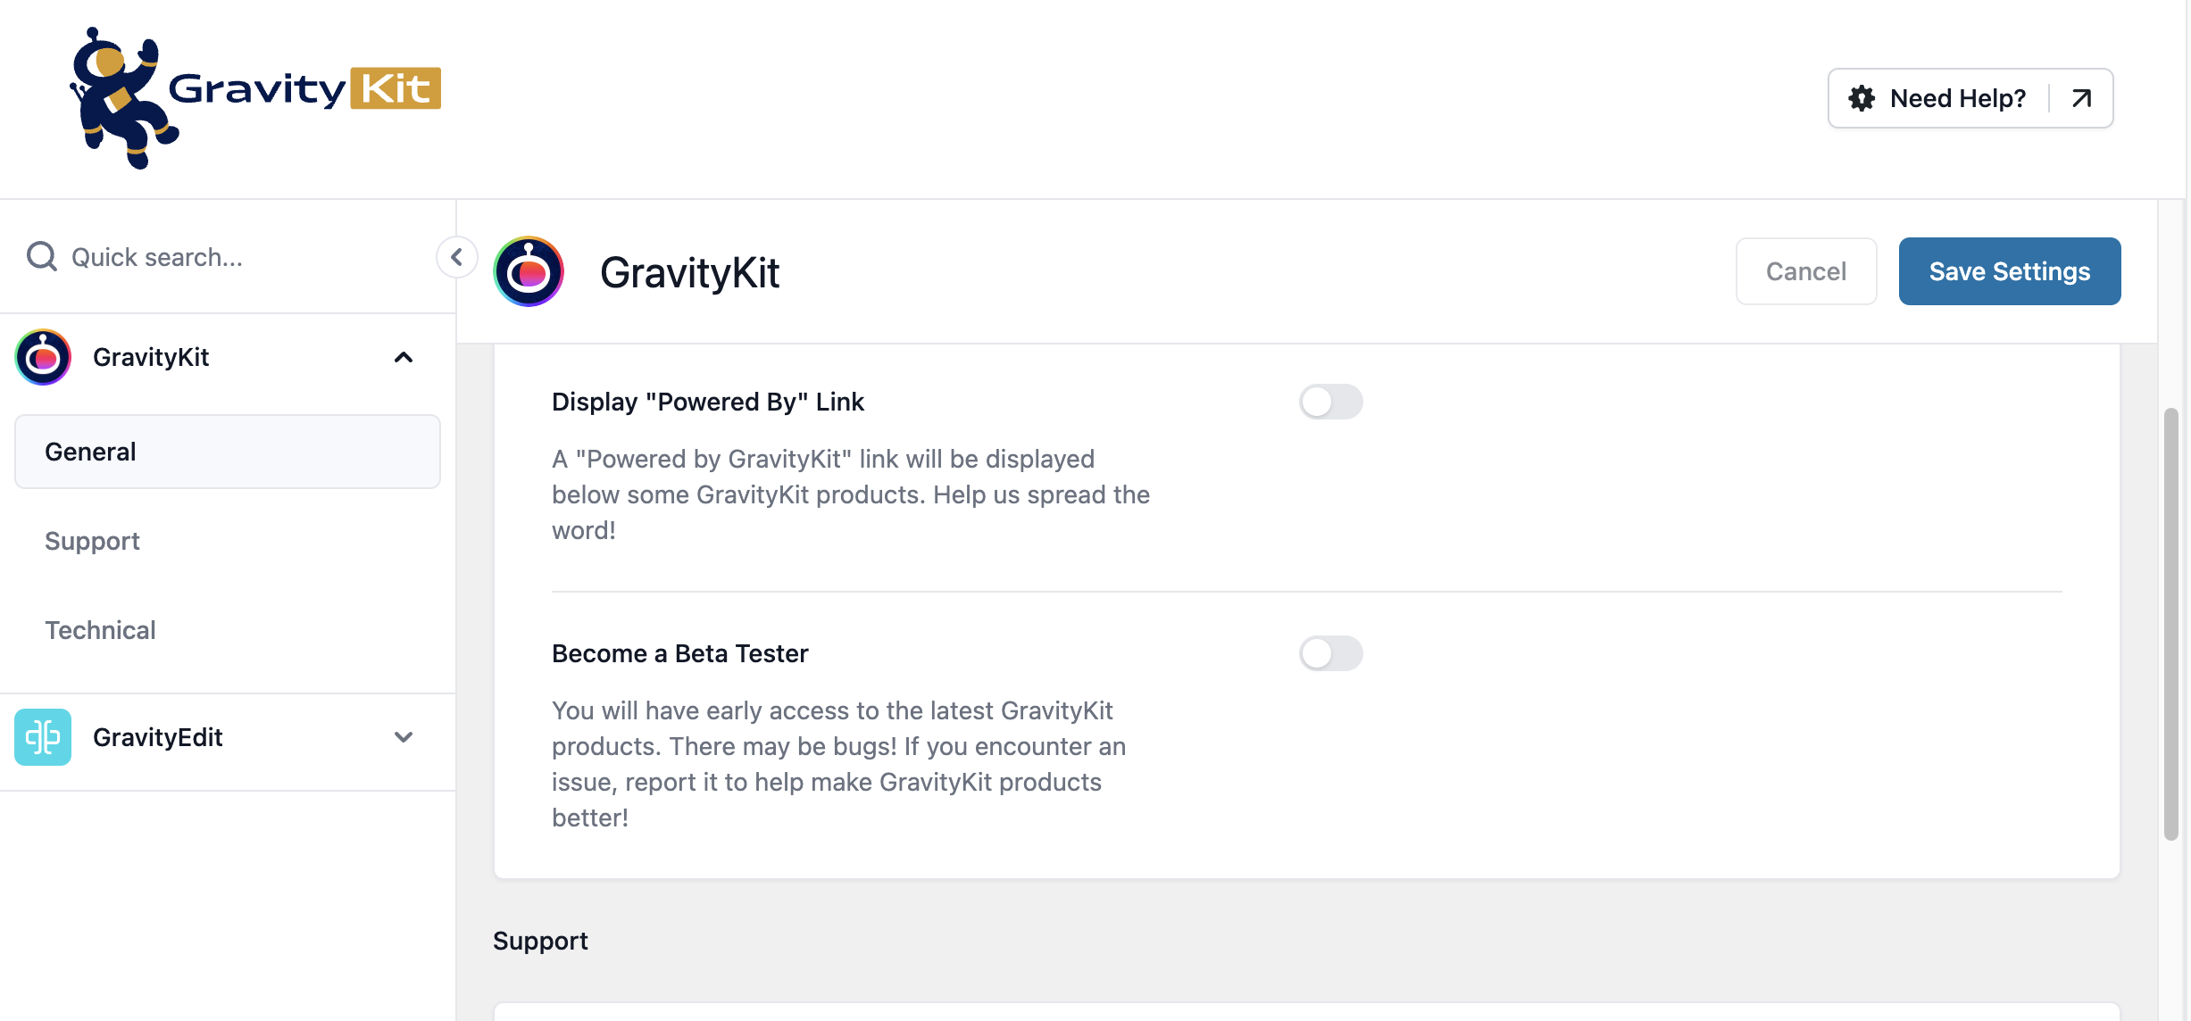Click the GravityKit icon in settings header
This screenshot has height=1021, width=2191.
(529, 271)
